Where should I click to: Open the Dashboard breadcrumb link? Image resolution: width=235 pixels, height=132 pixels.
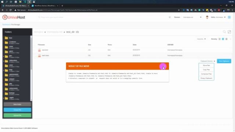(x=6, y=25)
